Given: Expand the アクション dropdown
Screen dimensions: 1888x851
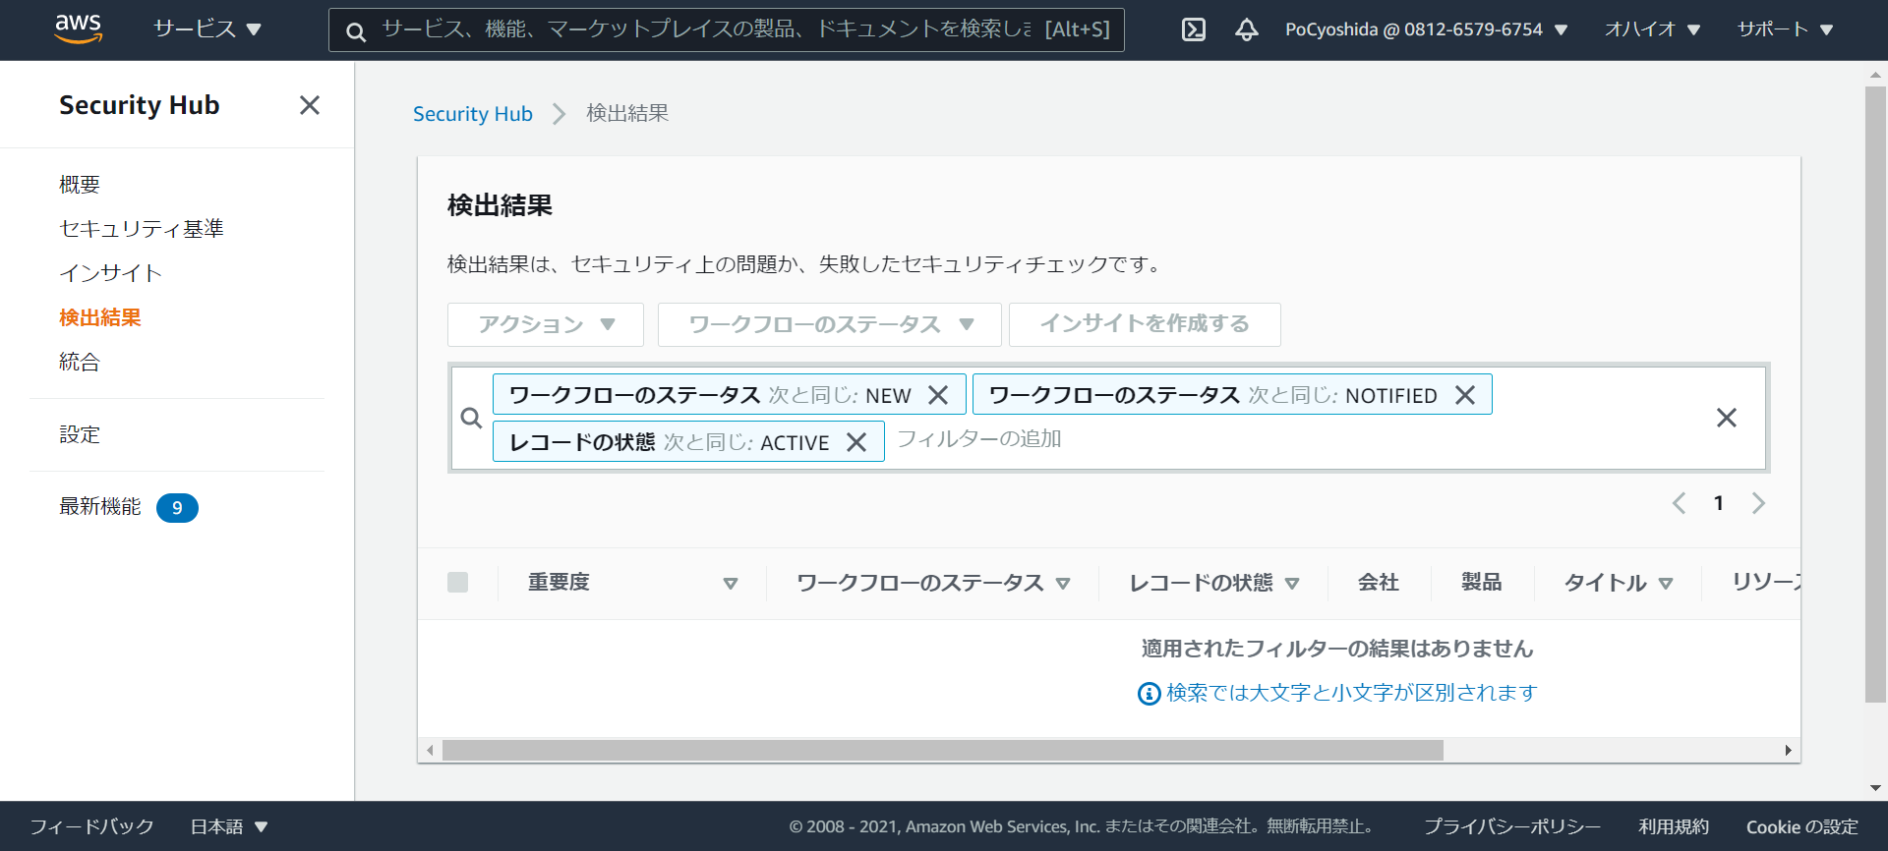Looking at the screenshot, I should [x=546, y=324].
